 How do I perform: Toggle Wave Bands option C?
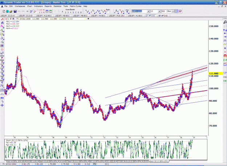point(76,12)
